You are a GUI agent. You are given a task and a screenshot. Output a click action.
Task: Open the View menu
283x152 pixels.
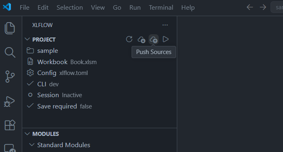click(x=98, y=8)
